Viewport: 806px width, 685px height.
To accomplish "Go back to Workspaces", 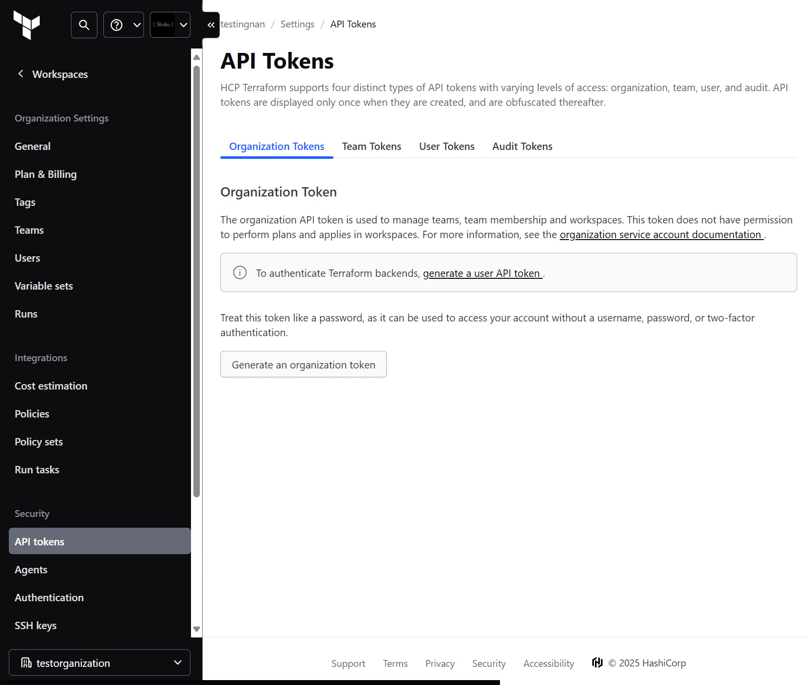I will (60, 74).
